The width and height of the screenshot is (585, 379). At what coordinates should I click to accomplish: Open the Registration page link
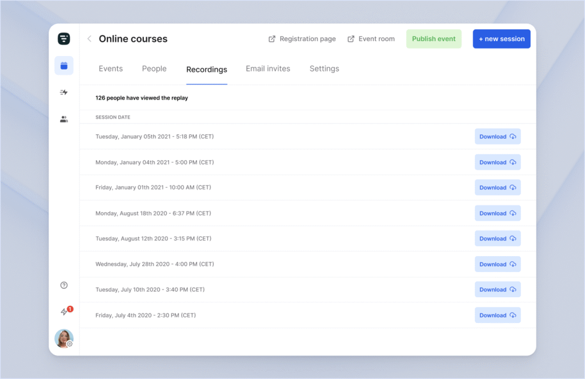(302, 39)
